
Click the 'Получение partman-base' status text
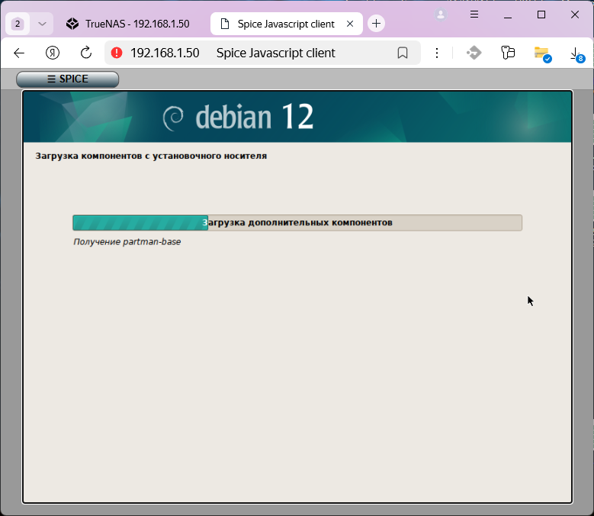coord(127,242)
